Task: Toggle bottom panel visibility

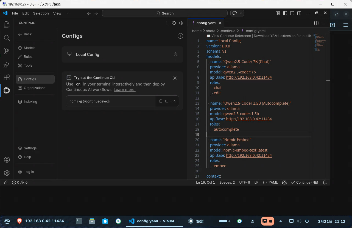Action: coord(292,13)
